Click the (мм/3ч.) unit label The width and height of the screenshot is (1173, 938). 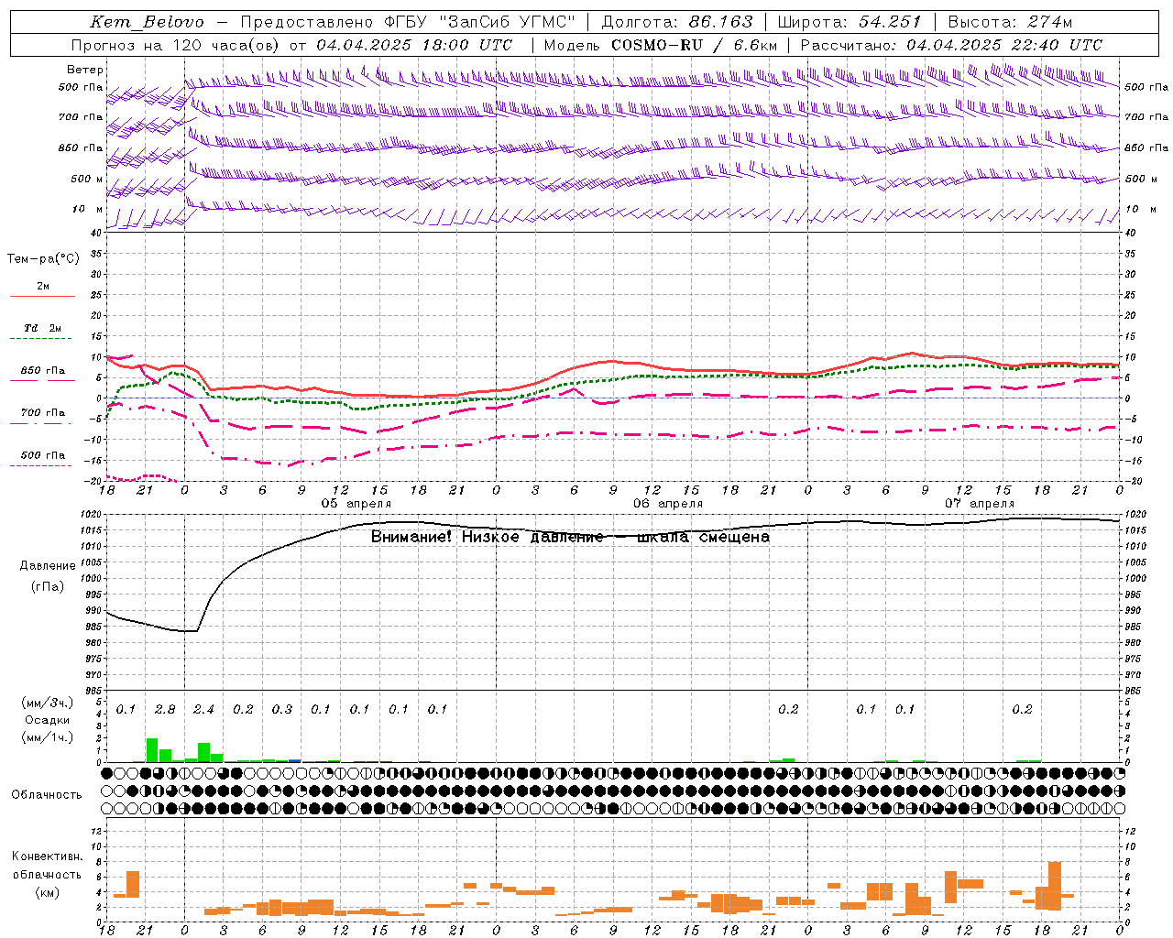pos(47,703)
